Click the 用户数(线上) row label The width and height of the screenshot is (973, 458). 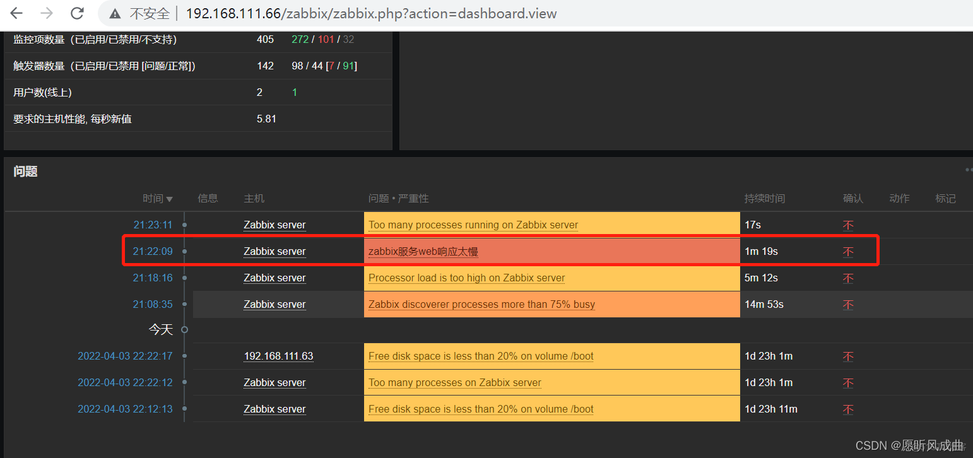click(x=43, y=92)
